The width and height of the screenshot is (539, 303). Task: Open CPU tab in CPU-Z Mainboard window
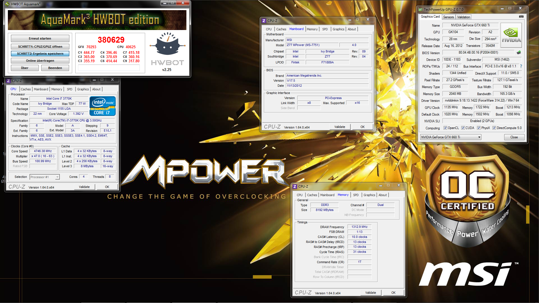pyautogui.click(x=269, y=29)
